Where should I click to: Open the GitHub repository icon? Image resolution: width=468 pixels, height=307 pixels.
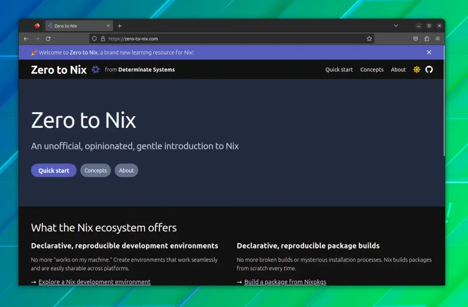tap(429, 70)
